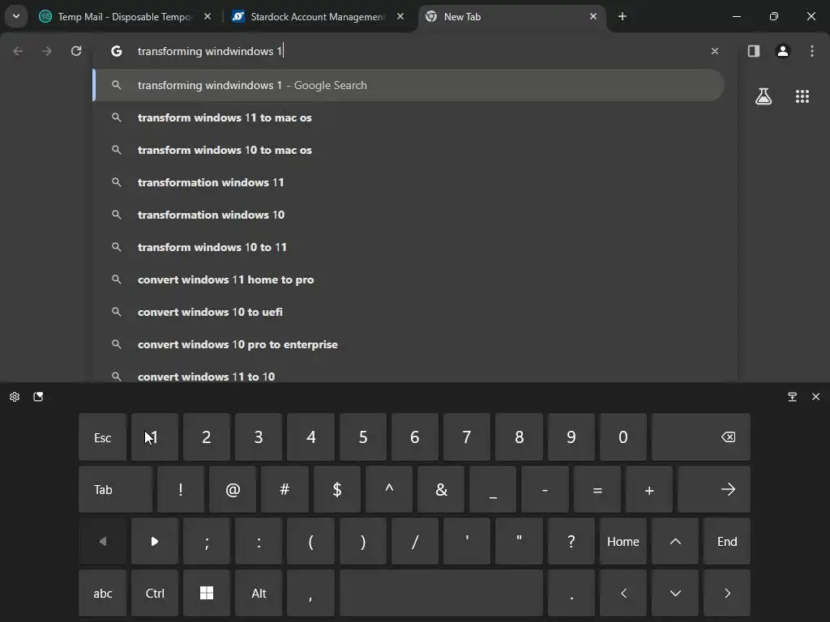The width and height of the screenshot is (830, 622).
Task: Tap the @ symbol key
Action: [x=233, y=489]
